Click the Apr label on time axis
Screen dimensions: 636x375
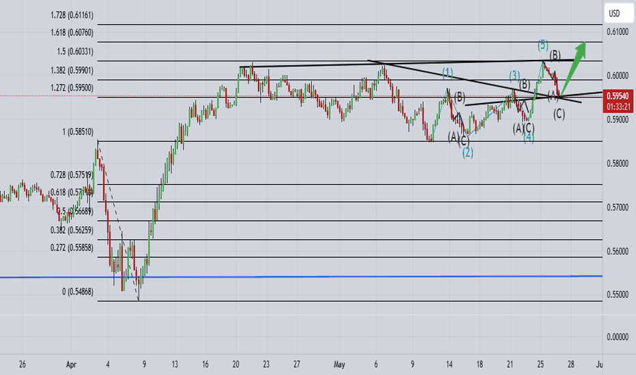tap(71, 365)
